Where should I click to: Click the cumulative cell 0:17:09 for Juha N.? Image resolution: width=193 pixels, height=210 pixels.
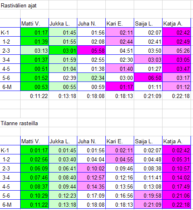[x=91, y=196]
